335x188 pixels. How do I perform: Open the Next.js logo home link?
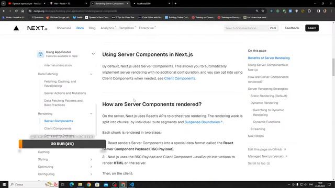(x=37, y=28)
